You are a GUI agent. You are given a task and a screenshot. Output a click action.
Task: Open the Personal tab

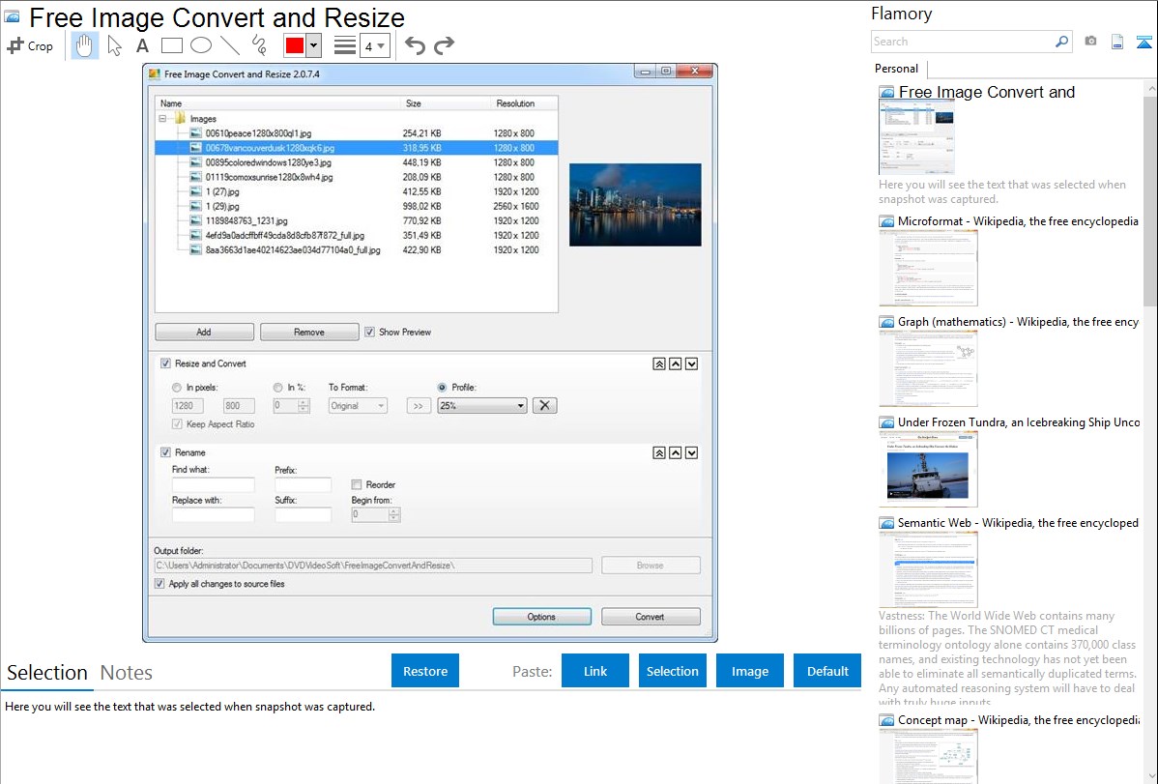(896, 69)
